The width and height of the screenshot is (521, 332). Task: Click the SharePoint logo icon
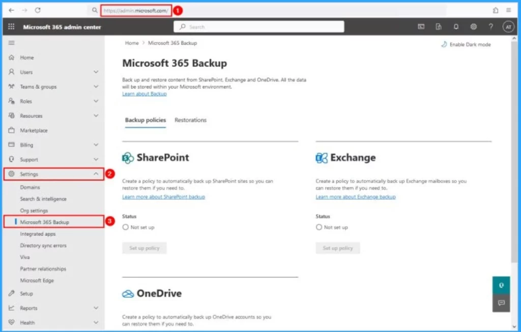point(128,158)
